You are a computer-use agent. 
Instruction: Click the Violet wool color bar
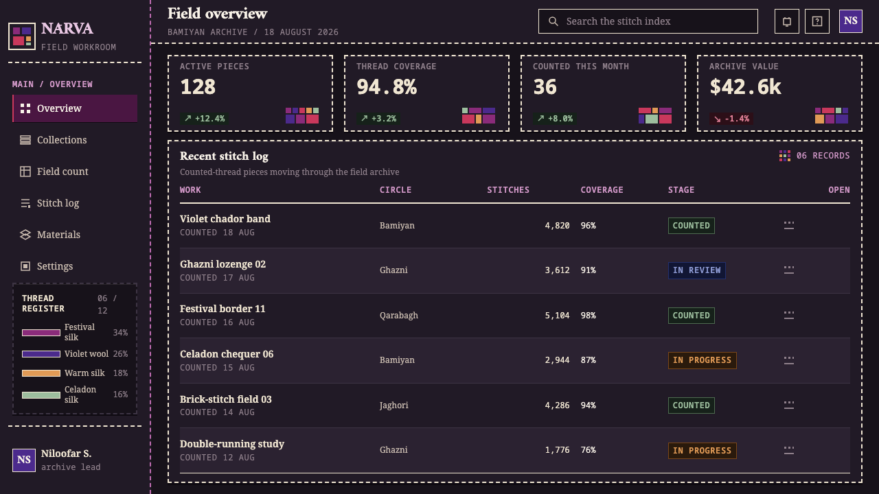pyautogui.click(x=41, y=354)
